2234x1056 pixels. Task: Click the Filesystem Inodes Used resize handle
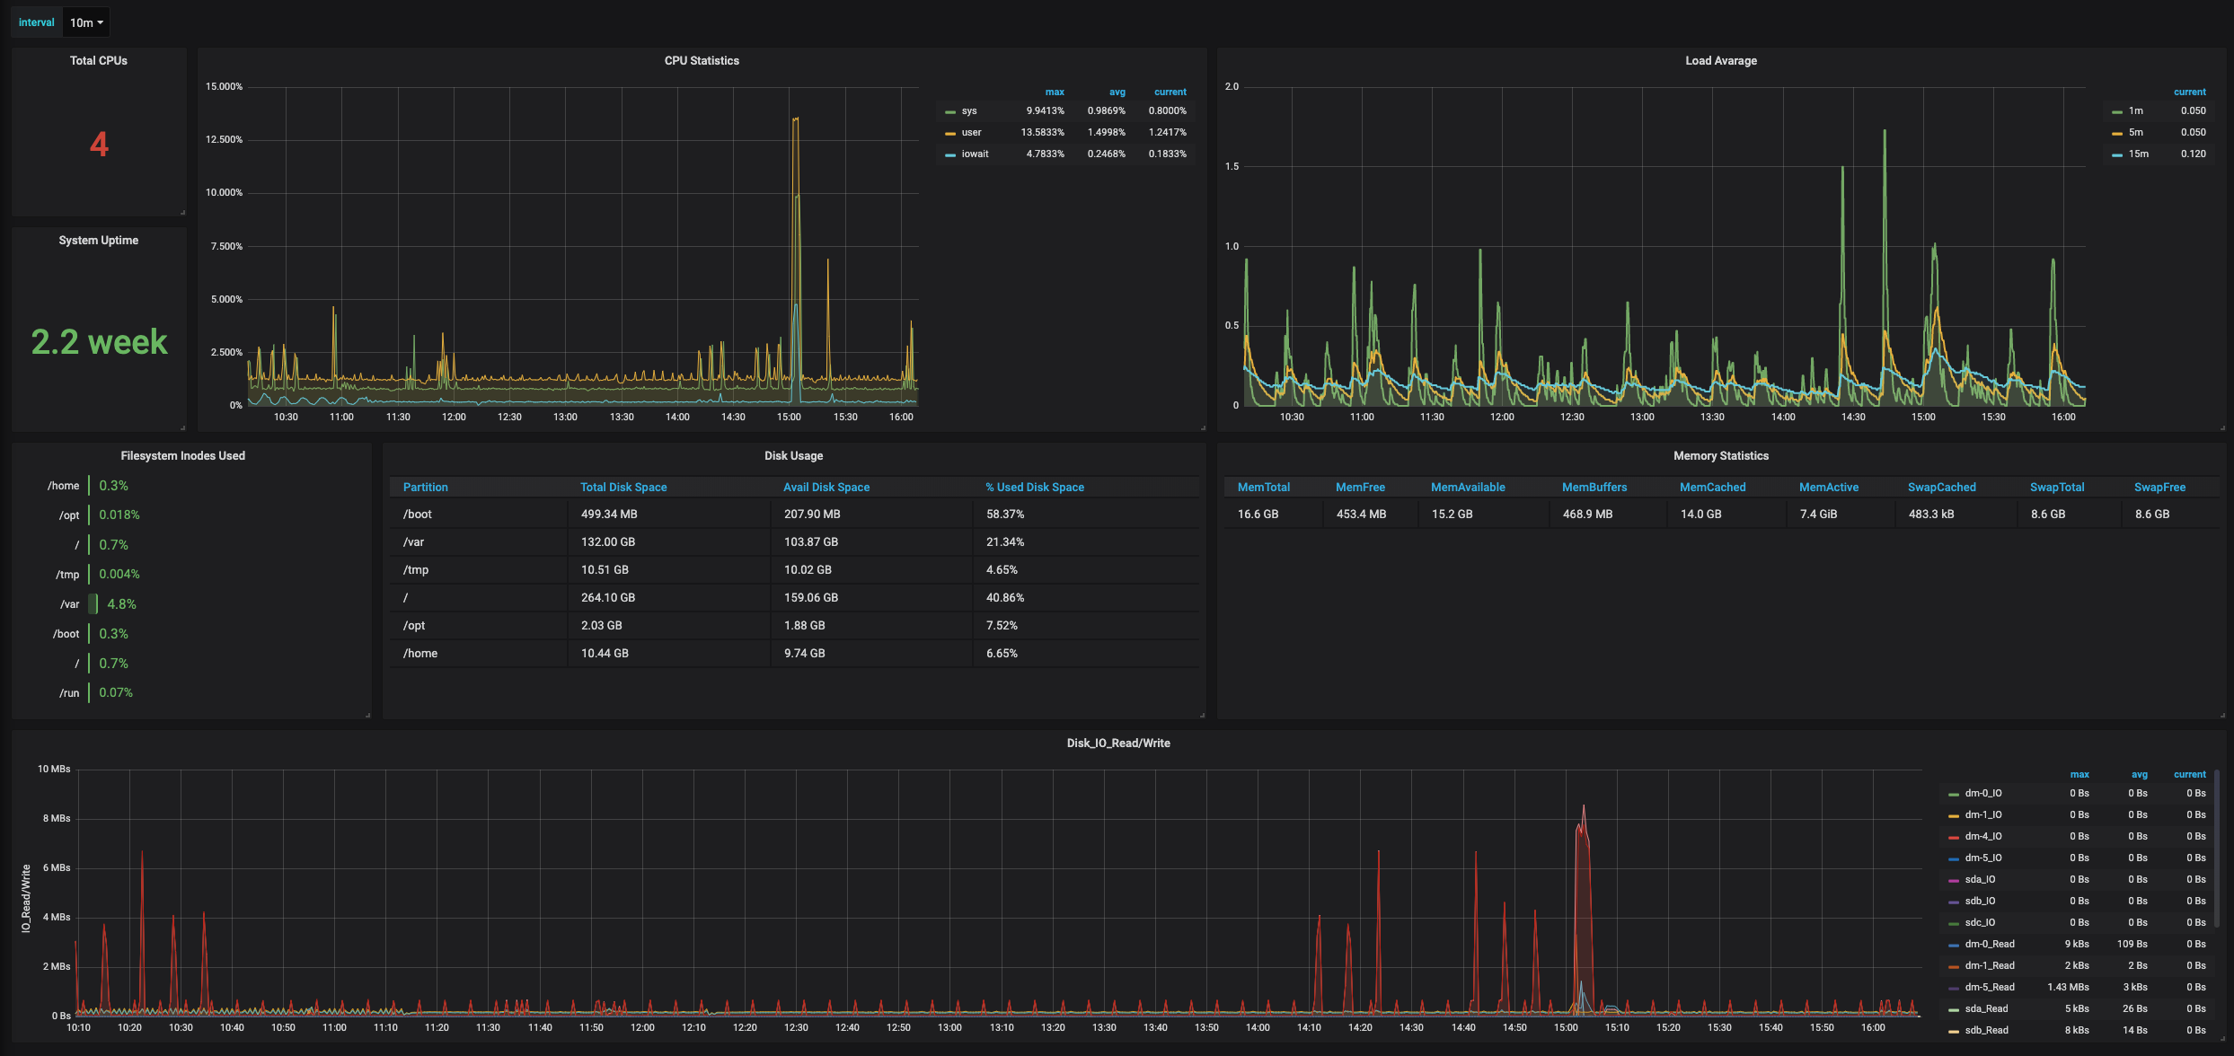[x=367, y=715]
